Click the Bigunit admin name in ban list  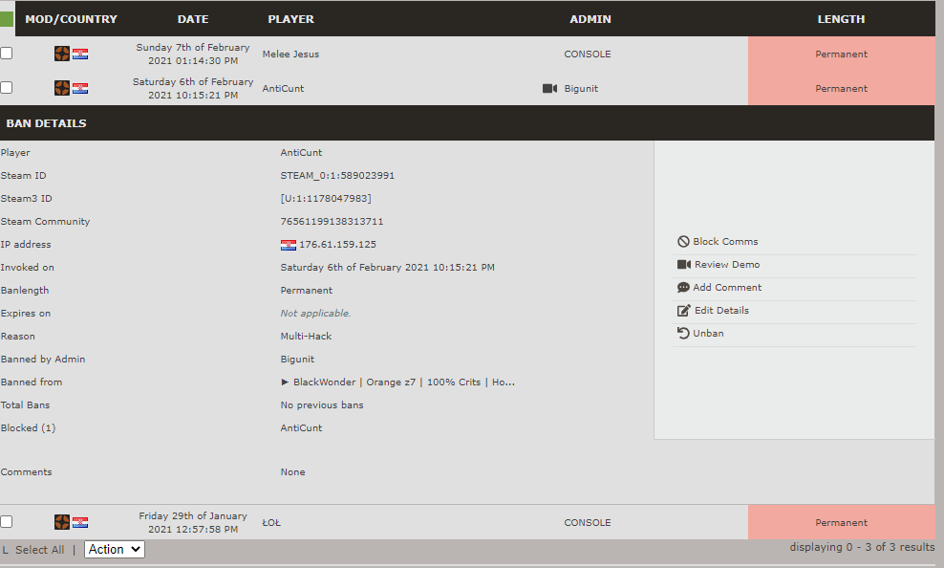[581, 89]
